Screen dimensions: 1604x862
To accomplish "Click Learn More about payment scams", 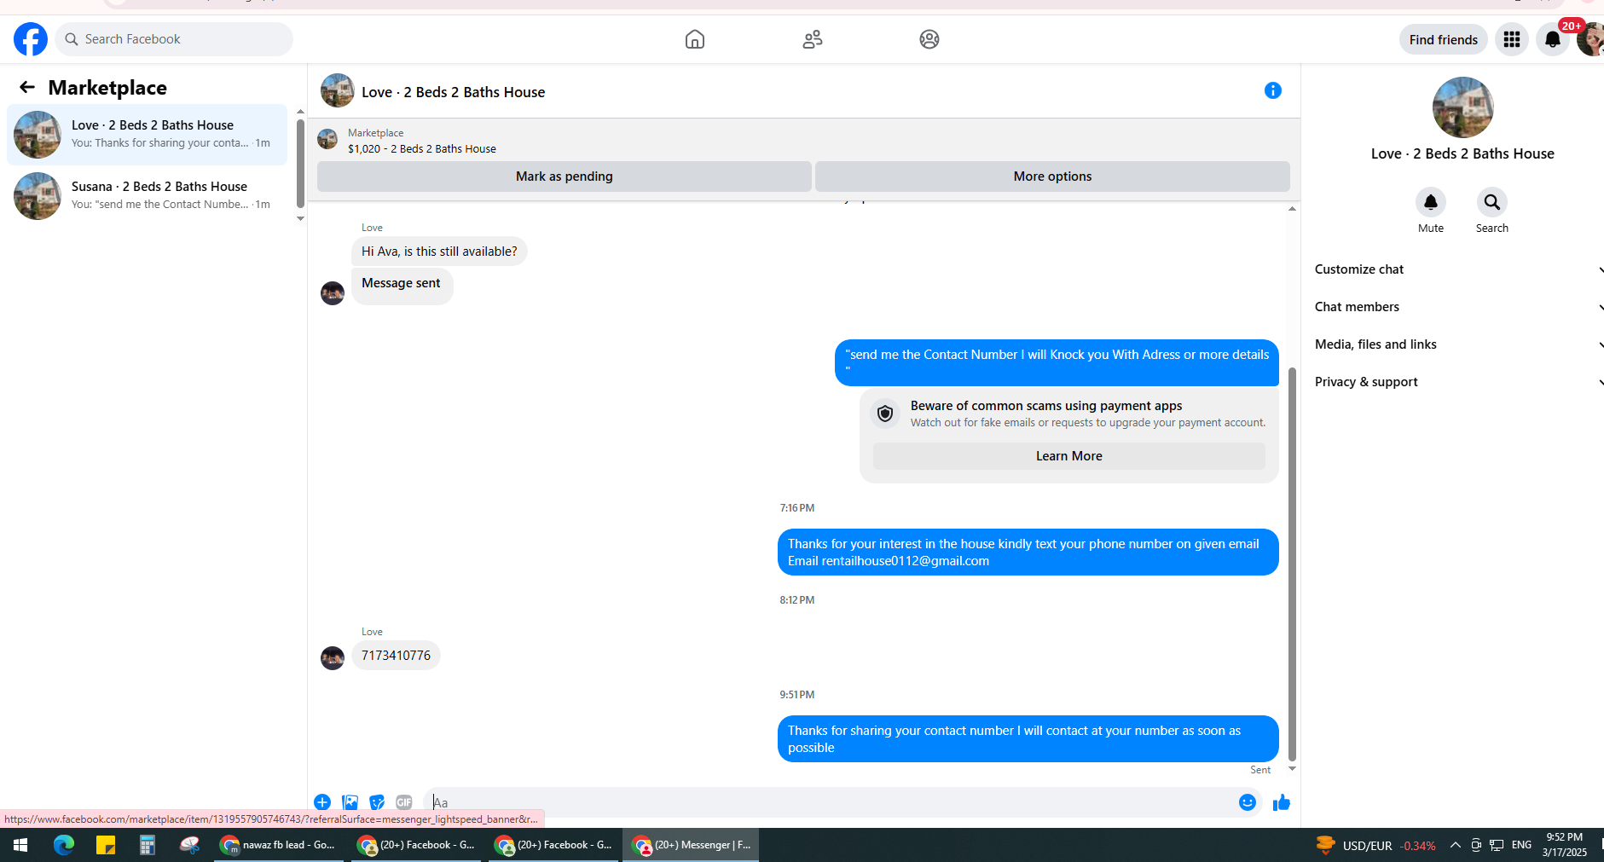I will click(1069, 456).
